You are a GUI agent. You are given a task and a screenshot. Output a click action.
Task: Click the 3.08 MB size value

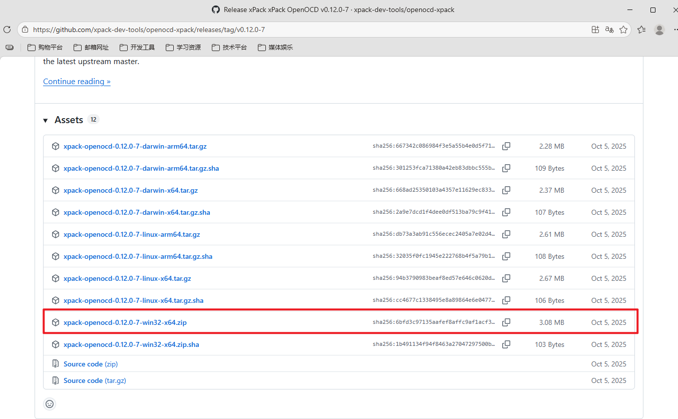(551, 322)
